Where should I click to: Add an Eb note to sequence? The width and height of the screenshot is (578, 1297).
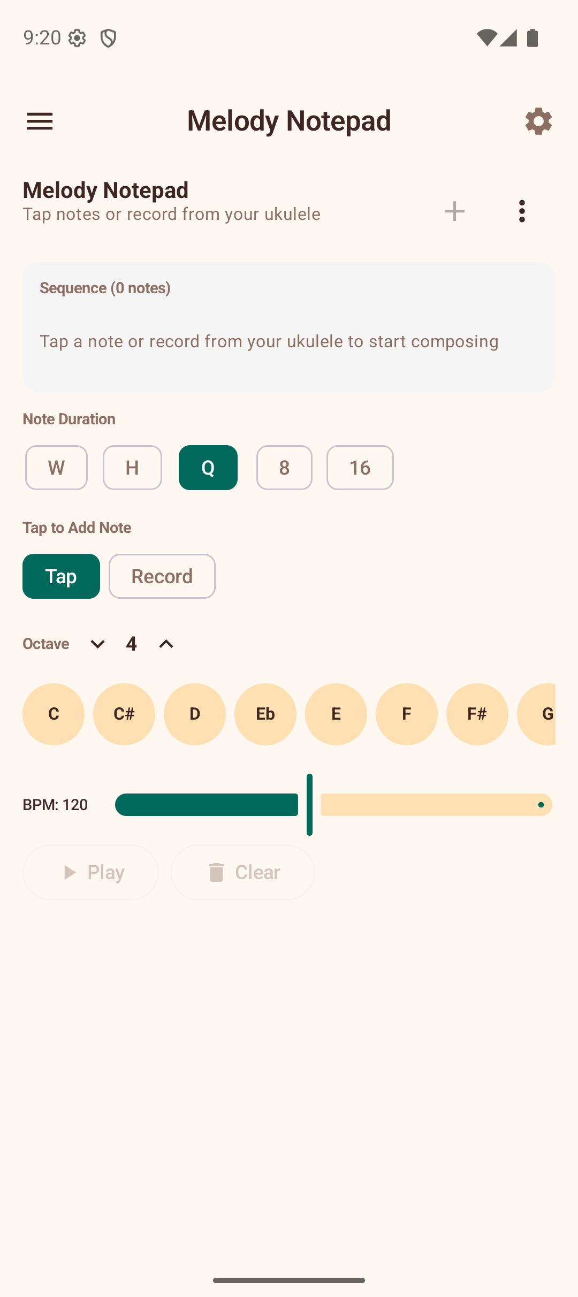coord(265,714)
